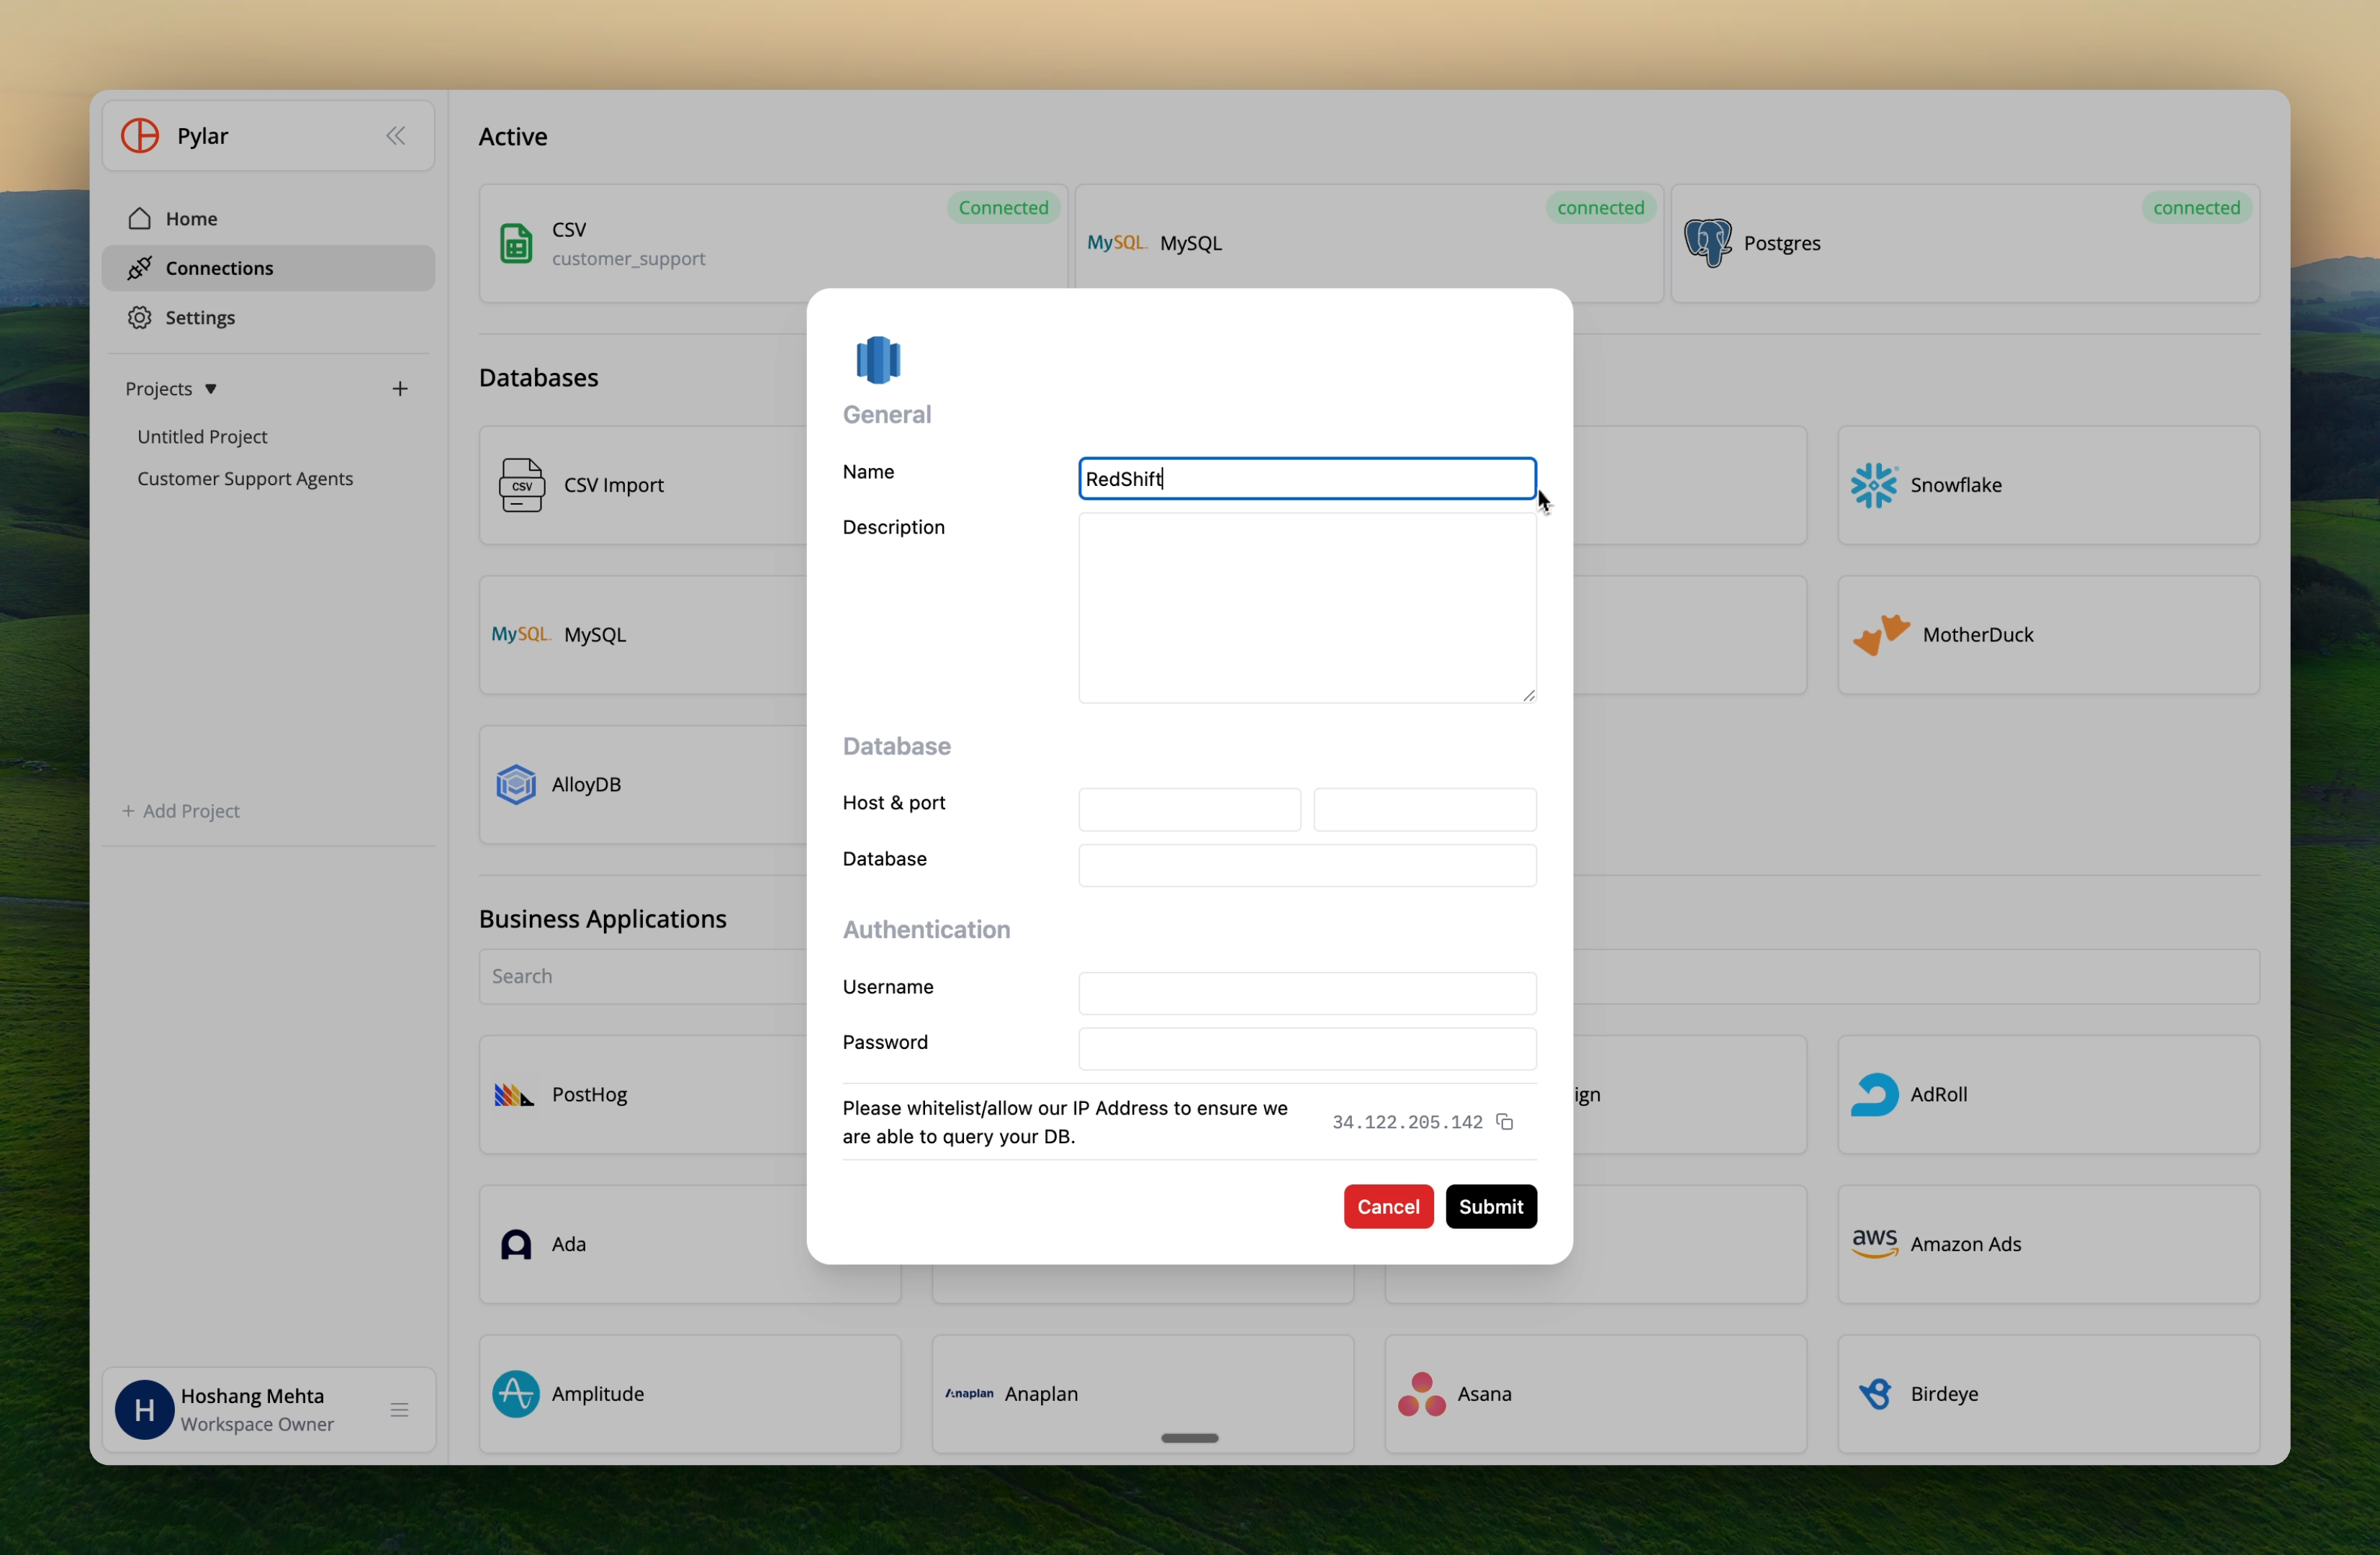Click the add new project plus icon
2380x1555 pixels.
click(400, 388)
